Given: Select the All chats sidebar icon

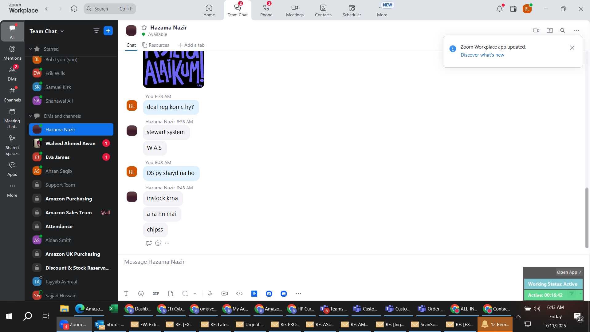Looking at the screenshot, I should [12, 31].
